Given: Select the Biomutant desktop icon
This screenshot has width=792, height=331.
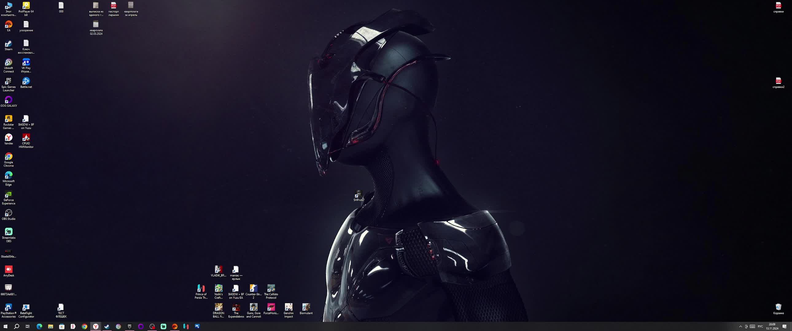Looking at the screenshot, I should click(306, 309).
